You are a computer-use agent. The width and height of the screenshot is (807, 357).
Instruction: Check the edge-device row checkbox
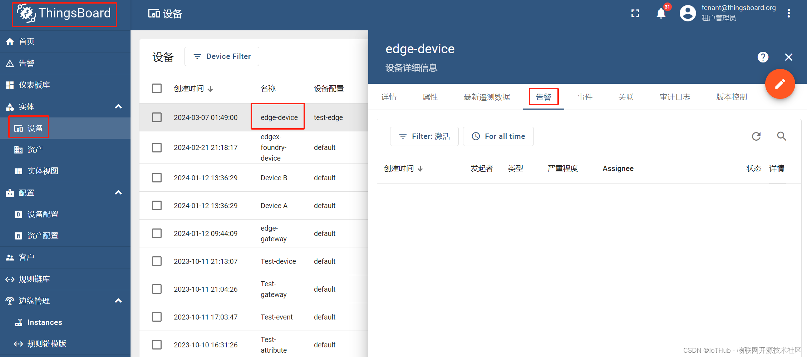click(157, 117)
